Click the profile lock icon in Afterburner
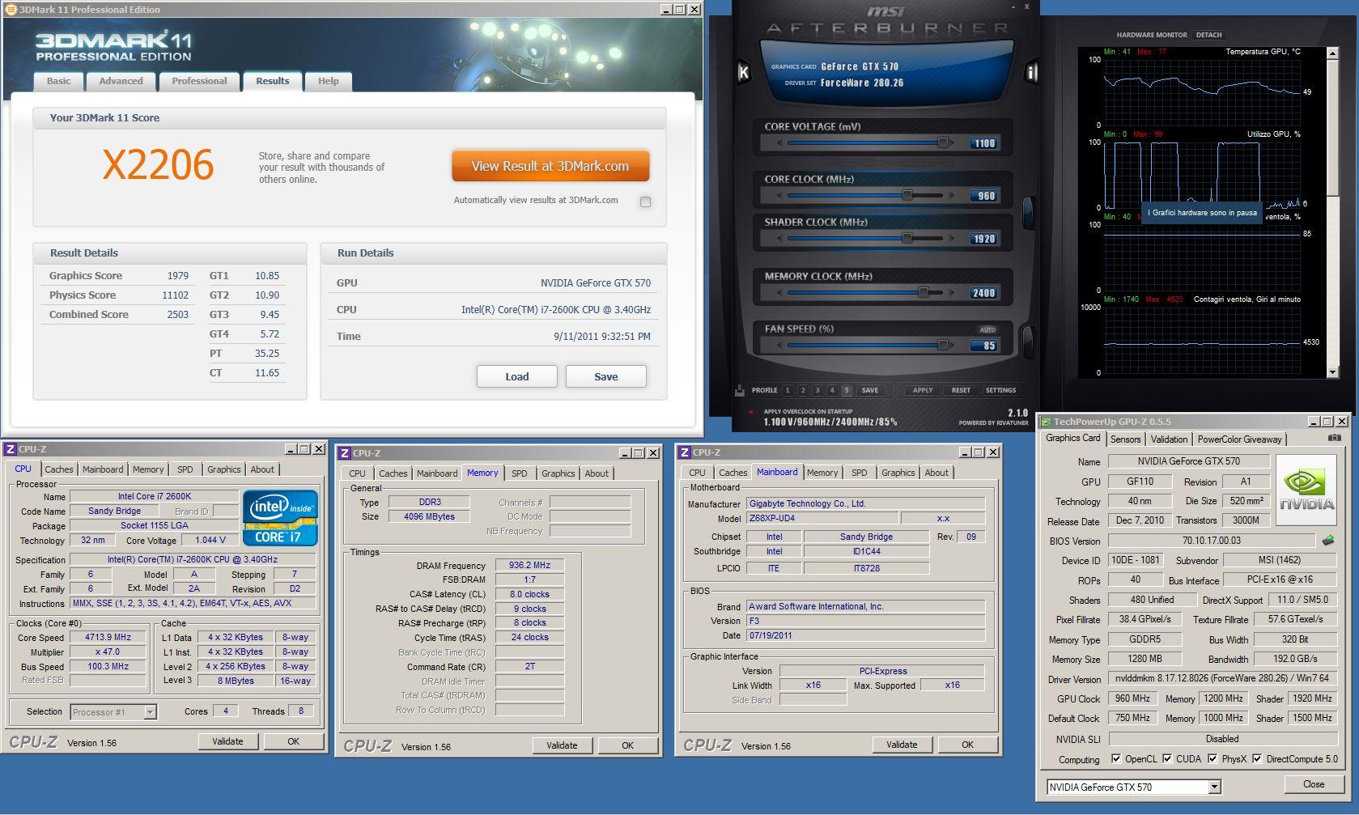Viewport: 1359px width, 815px height. pyautogui.click(x=740, y=390)
